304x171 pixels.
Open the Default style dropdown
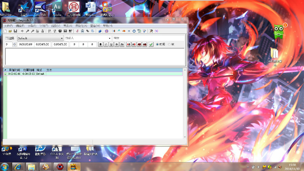[40, 38]
